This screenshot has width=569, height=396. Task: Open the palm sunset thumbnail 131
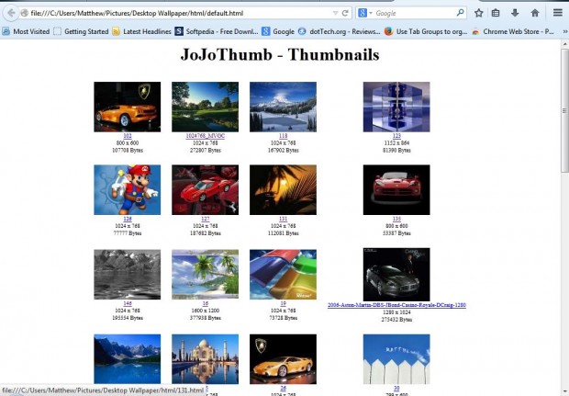click(283, 189)
